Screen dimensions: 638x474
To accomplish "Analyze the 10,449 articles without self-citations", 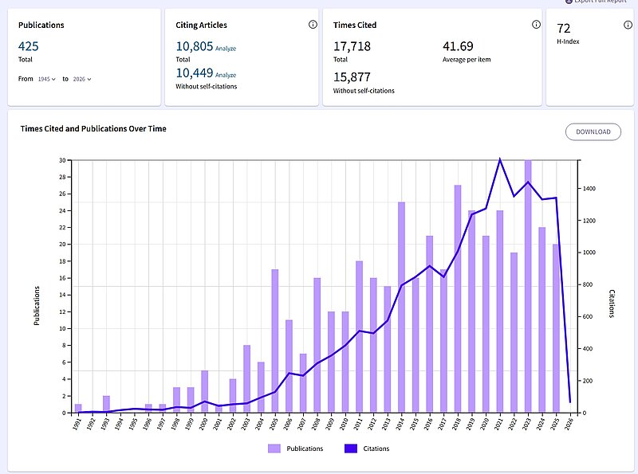I will click(x=226, y=75).
